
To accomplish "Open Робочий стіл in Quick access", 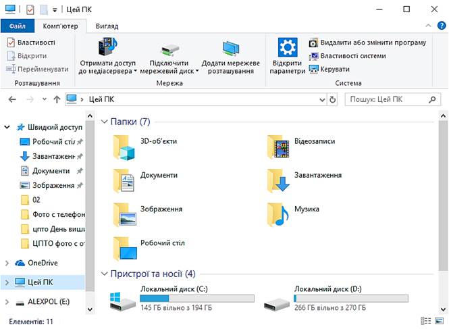I will point(51,142).
